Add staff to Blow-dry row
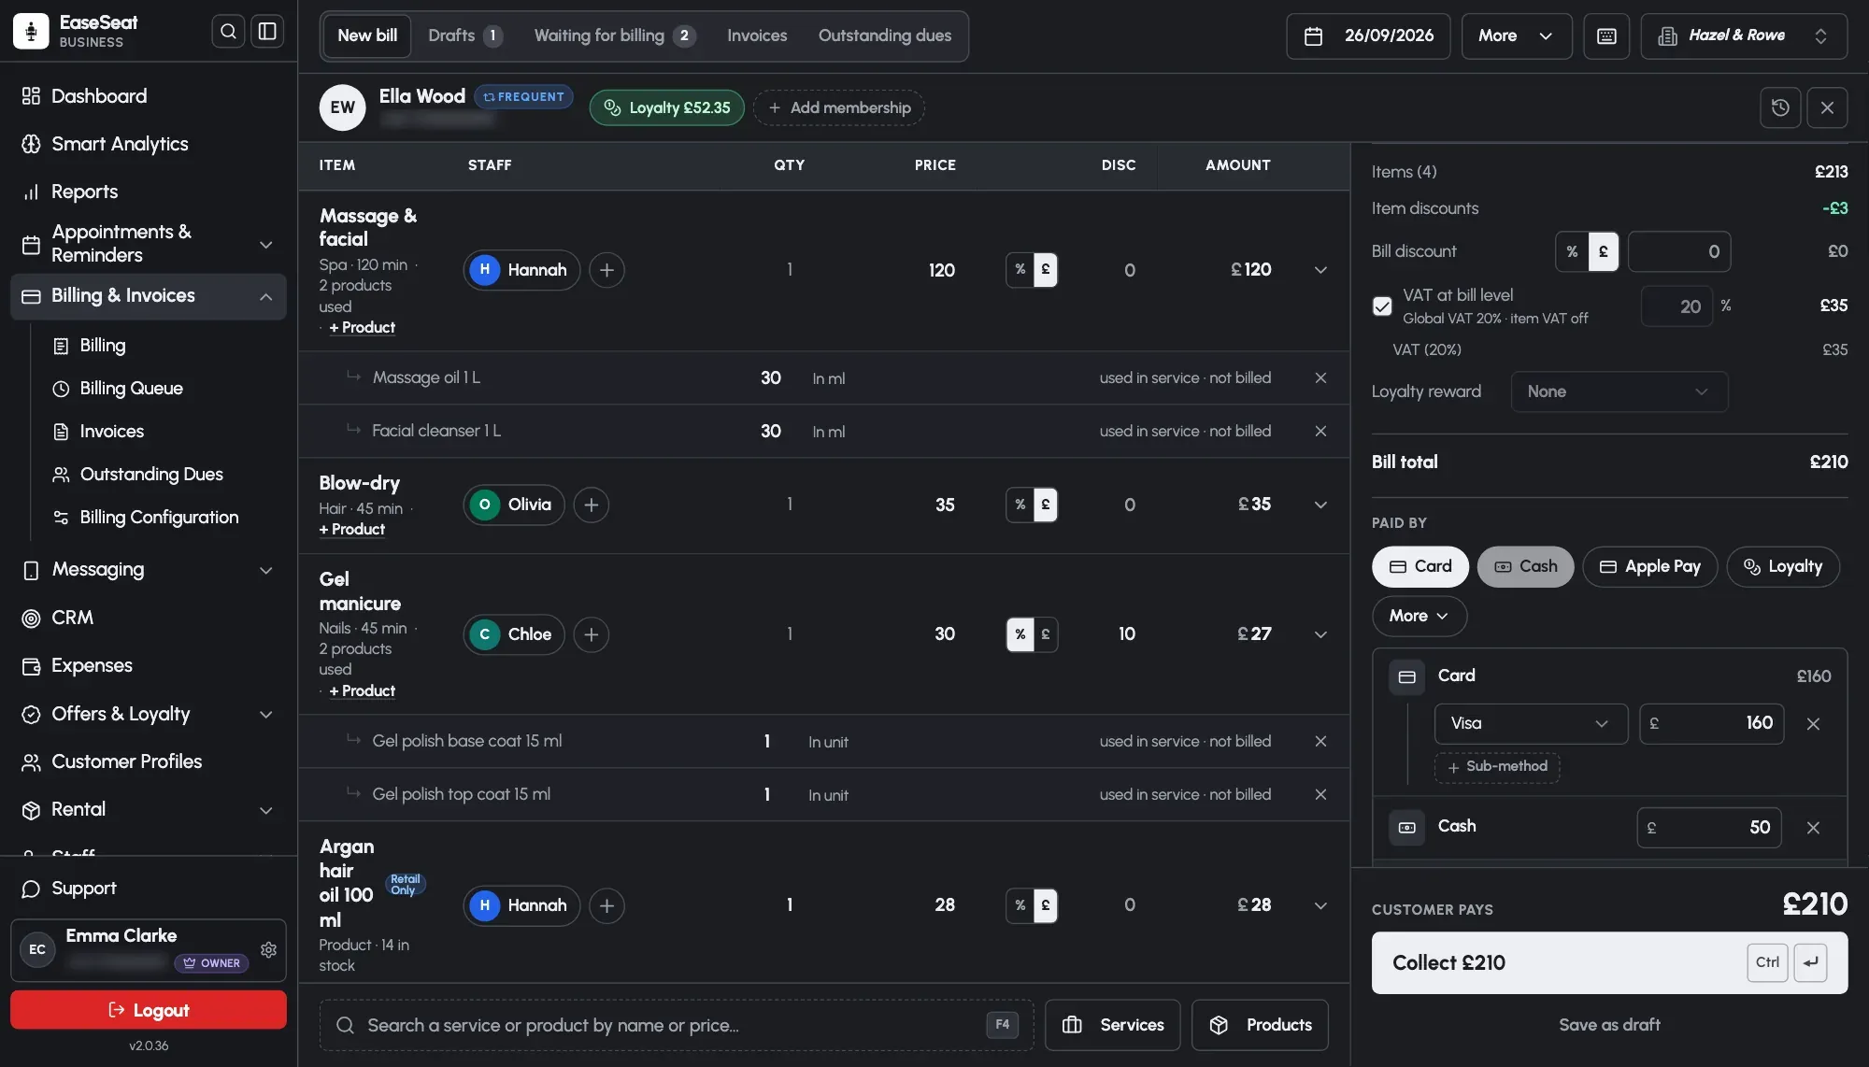The height and width of the screenshot is (1067, 1869). 591,505
